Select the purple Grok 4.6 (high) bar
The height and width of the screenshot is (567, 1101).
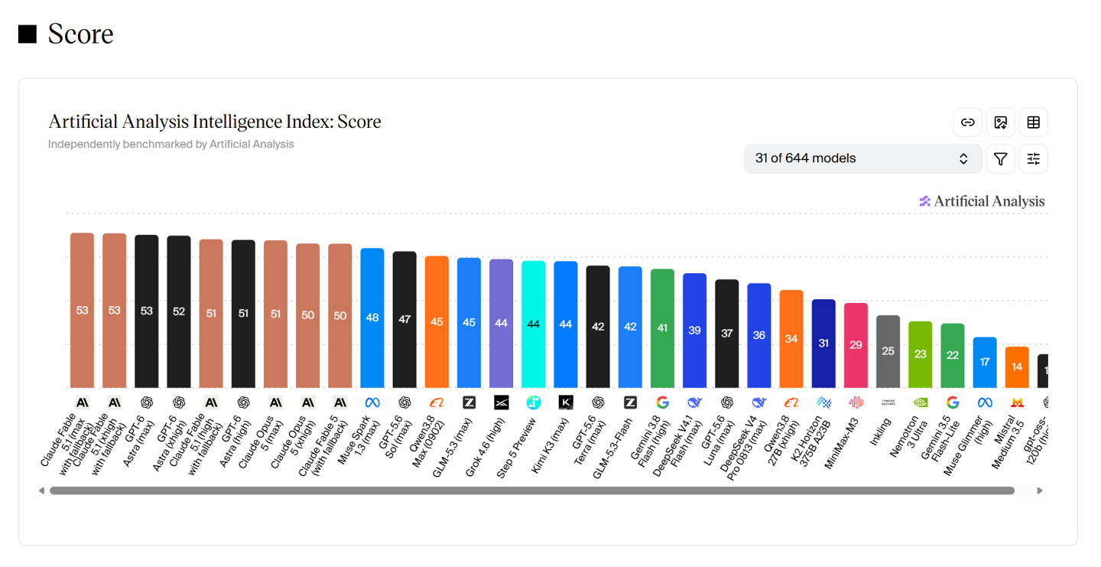pyautogui.click(x=502, y=324)
